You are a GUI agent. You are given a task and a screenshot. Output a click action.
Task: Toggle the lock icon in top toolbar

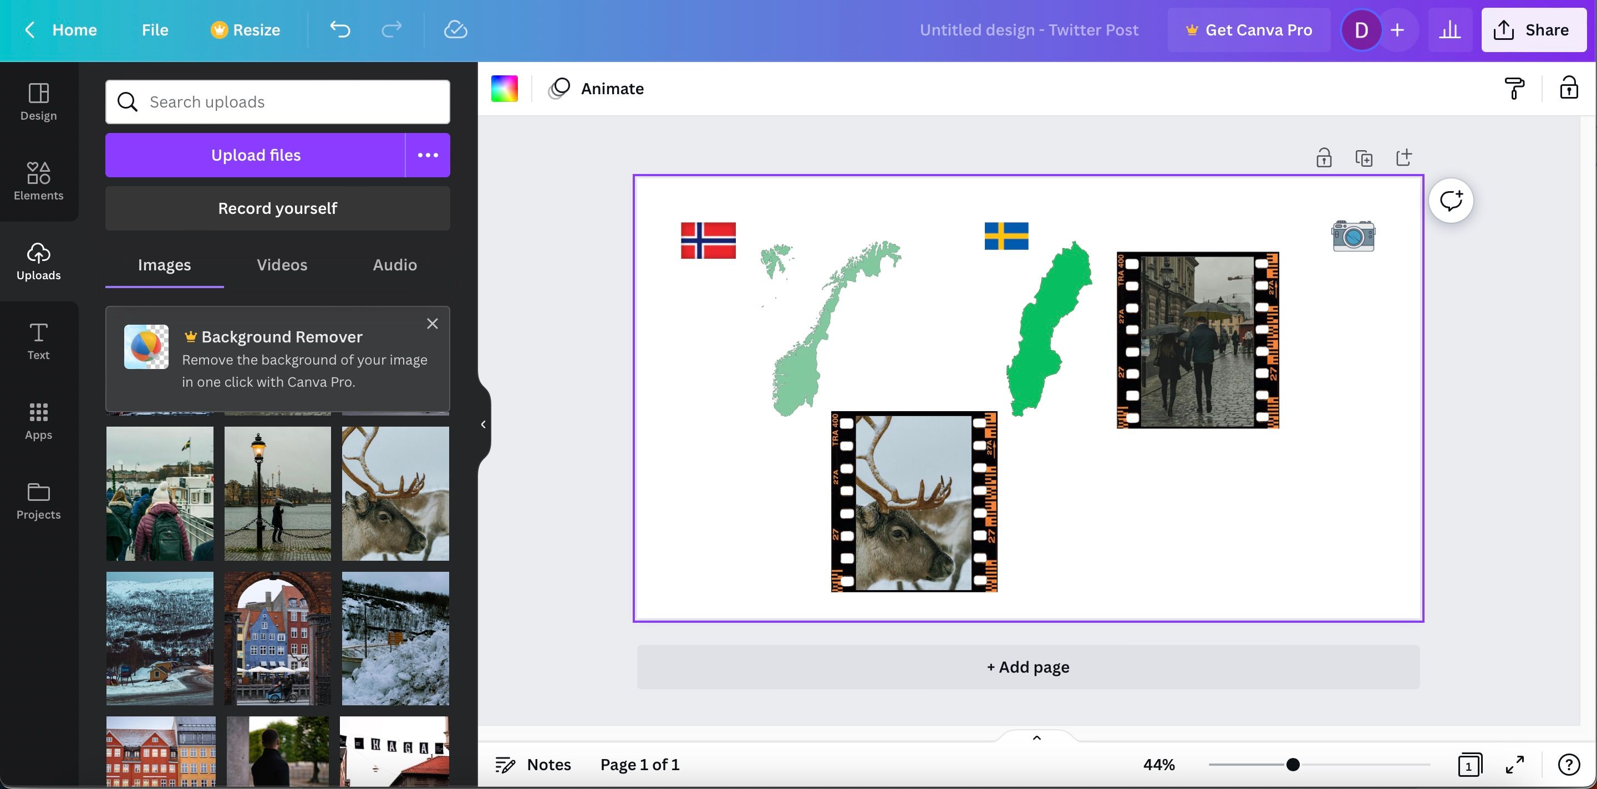pyautogui.click(x=1569, y=89)
